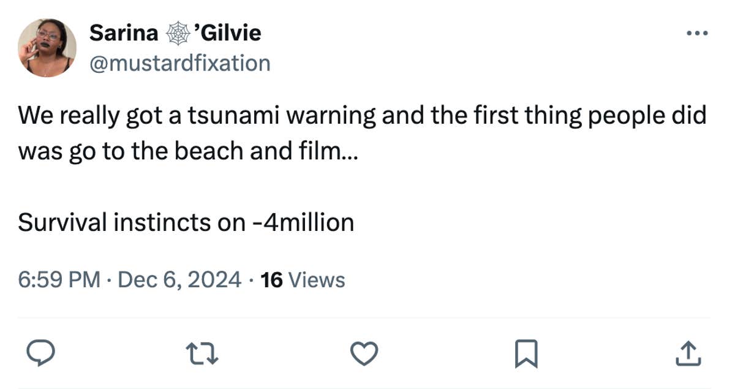
Task: Expand sharing options via the share arrow
Action: 690,352
